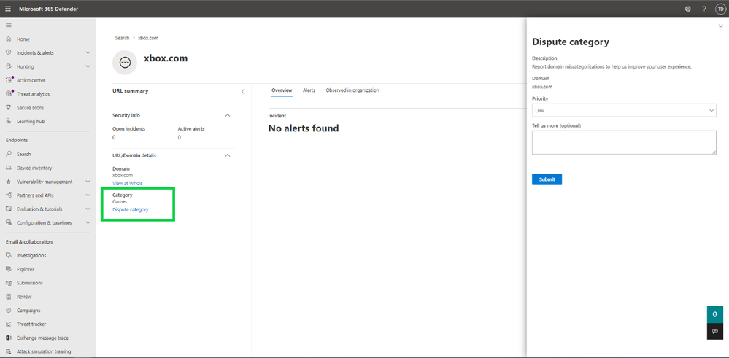The height and width of the screenshot is (358, 729).
Task: Open Action center icon
Action: click(9, 80)
